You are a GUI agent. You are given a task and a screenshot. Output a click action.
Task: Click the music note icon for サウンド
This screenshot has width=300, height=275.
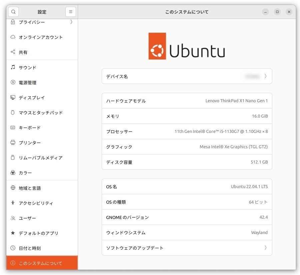coord(13,67)
